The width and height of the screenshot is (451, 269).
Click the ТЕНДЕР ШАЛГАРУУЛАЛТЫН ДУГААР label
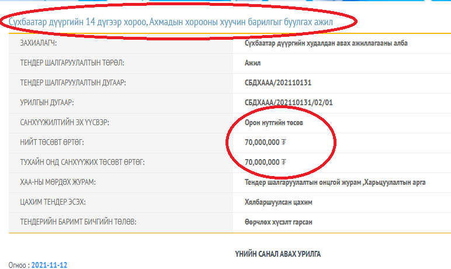(73, 82)
